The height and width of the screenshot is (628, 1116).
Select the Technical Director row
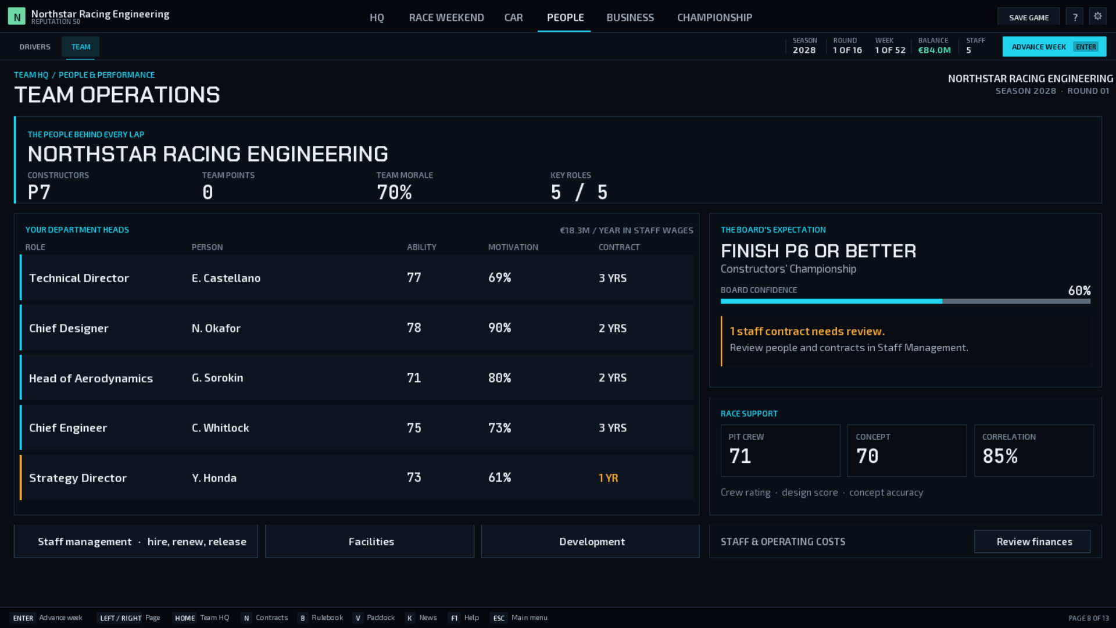[x=357, y=278]
